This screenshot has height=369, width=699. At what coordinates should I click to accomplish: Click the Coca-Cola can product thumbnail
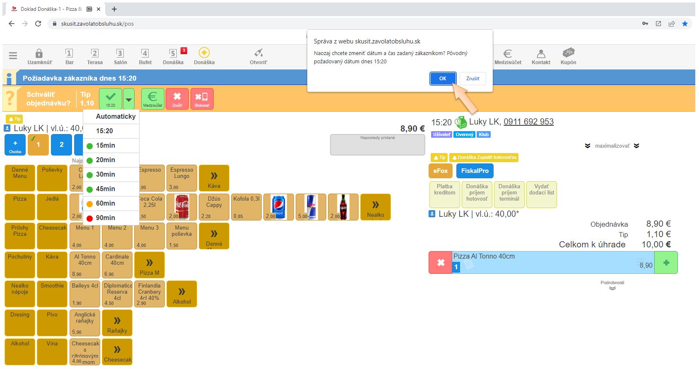click(182, 207)
